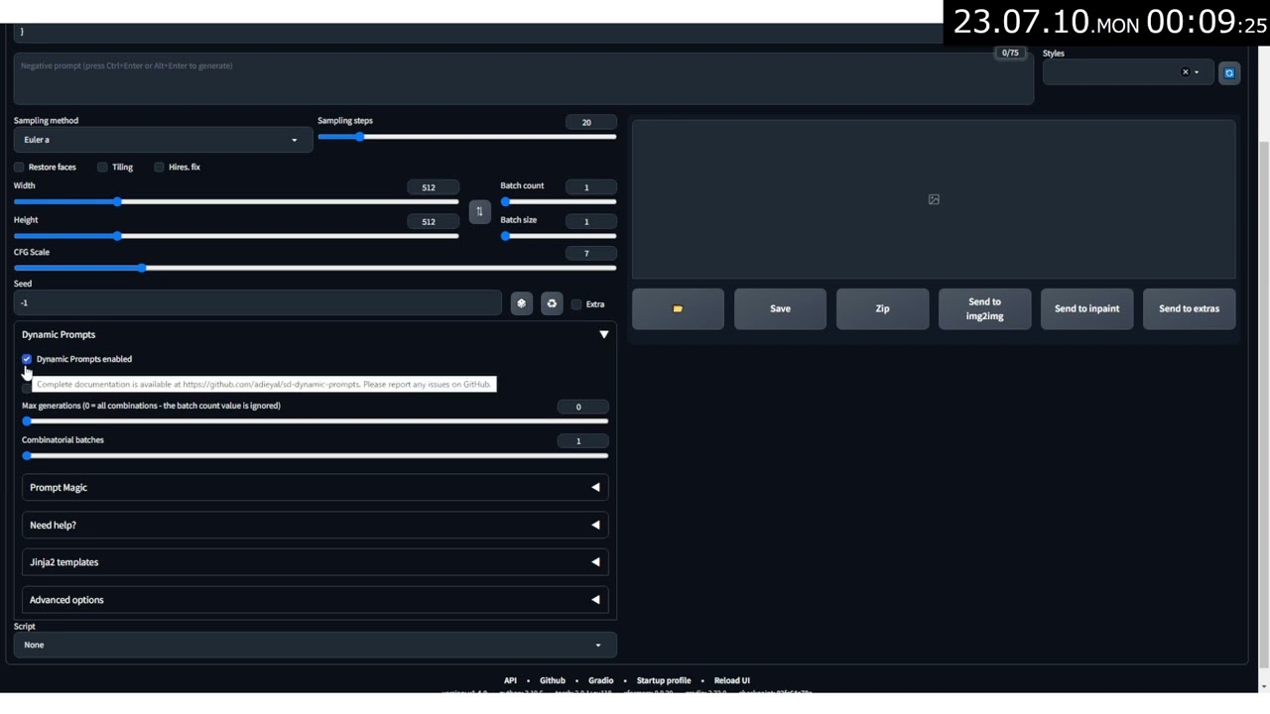Open the Script dropdown
This screenshot has width=1270, height=714.
point(315,645)
